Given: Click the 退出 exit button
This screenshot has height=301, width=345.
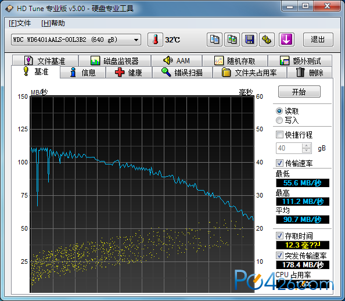Looking at the screenshot, I should (x=318, y=40).
